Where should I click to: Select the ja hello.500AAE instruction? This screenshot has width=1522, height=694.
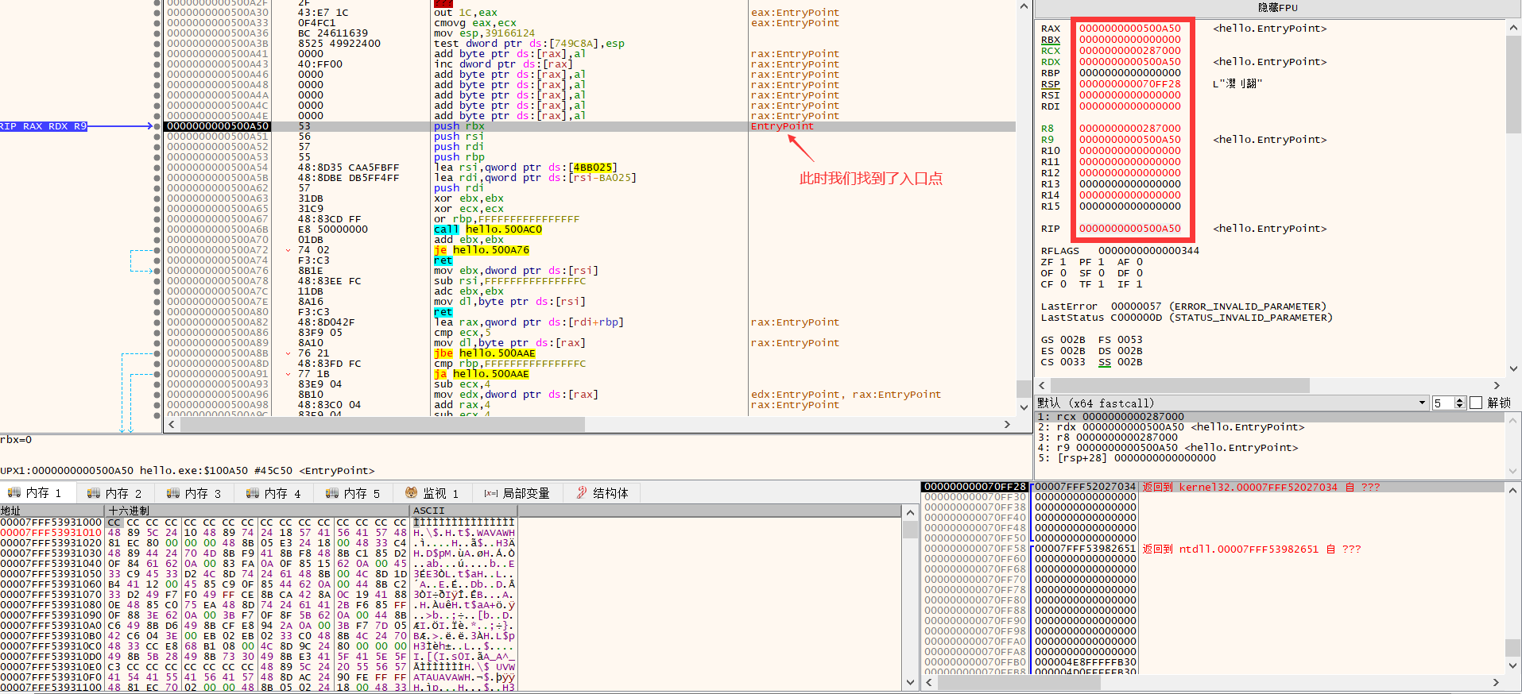[482, 374]
